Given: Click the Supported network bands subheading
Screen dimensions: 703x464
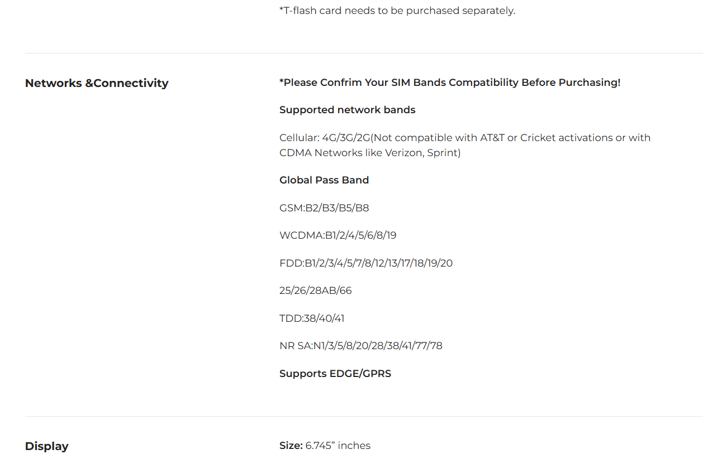Looking at the screenshot, I should click(x=348, y=110).
